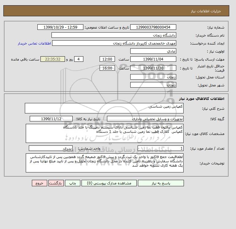236x229 pixels.
Task: Click the 'حداقل تاریخ اعتبار قیمت:' label
Action: 211,68
